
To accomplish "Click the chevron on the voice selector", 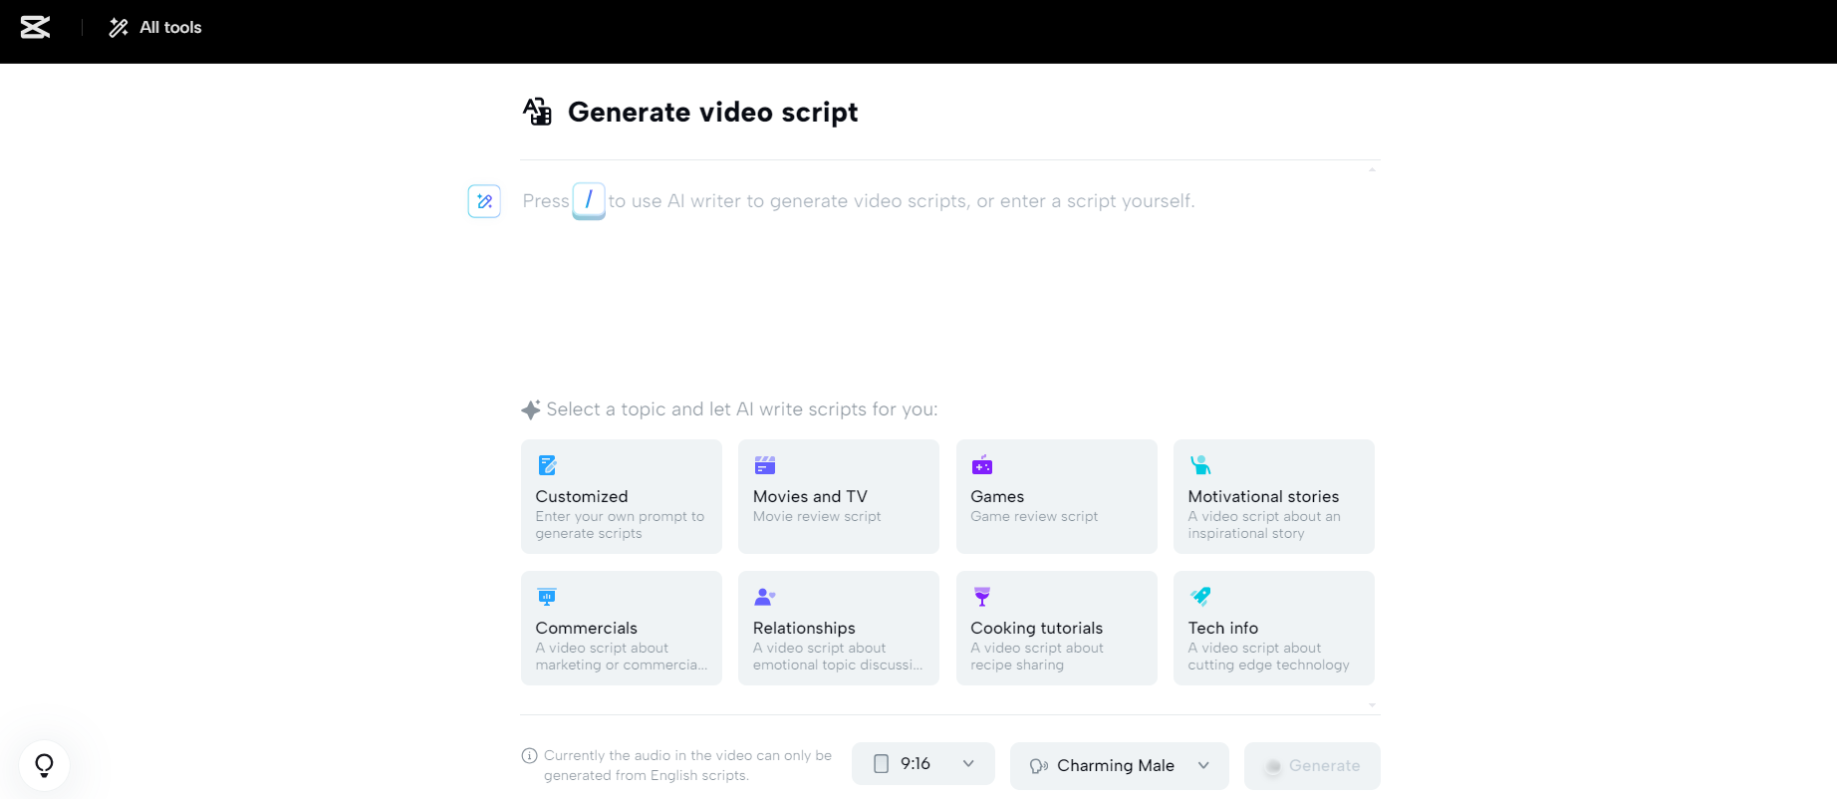I will coord(1203,766).
